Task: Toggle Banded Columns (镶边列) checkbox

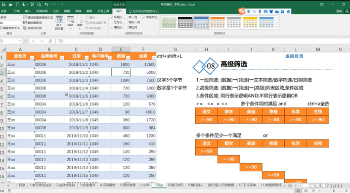Action: tap(126, 27)
